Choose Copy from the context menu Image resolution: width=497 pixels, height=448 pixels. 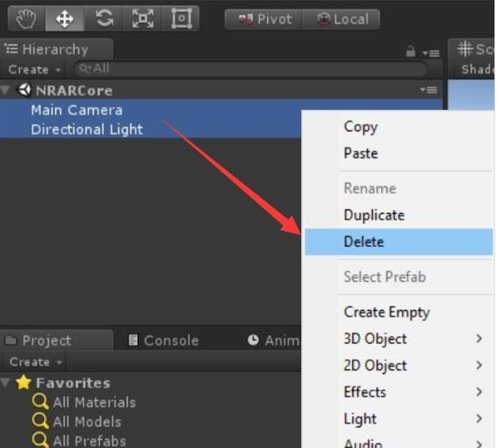point(399,127)
